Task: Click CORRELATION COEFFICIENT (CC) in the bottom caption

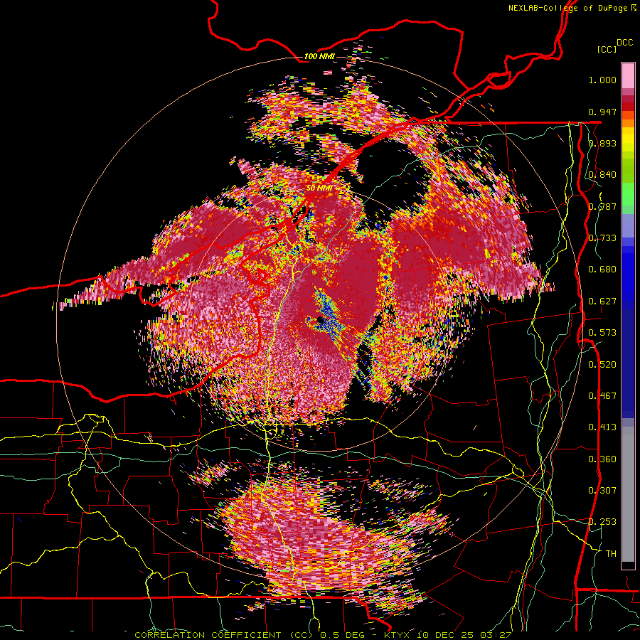Action: pos(225,635)
